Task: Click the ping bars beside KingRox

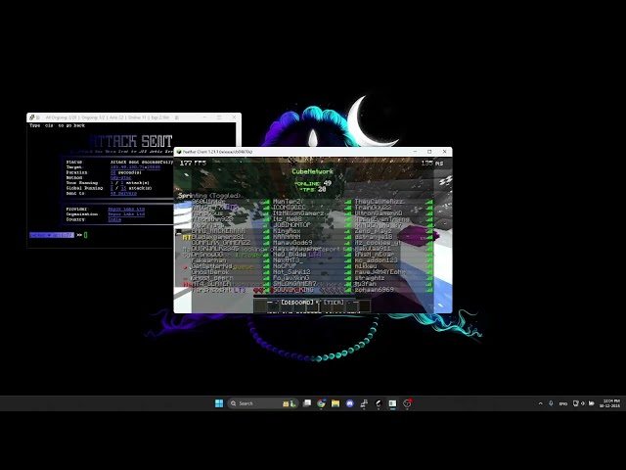Action: pos(348,231)
